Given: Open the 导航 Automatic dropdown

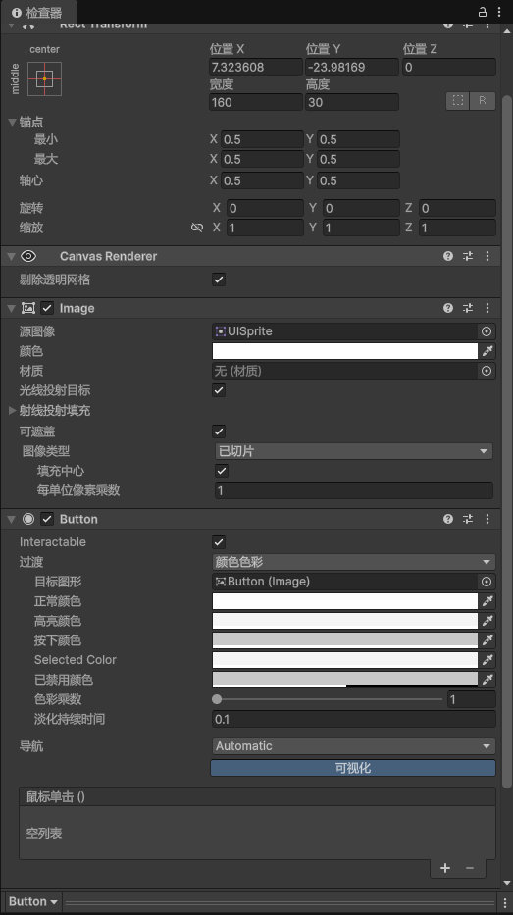Looking at the screenshot, I should click(354, 745).
